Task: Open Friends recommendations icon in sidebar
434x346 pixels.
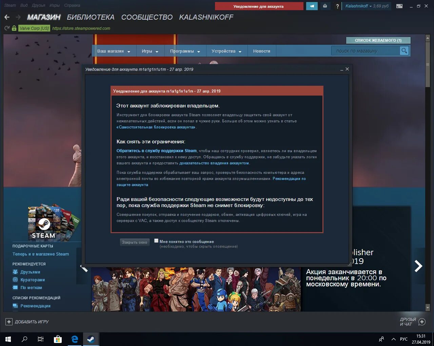Action: tap(15, 272)
